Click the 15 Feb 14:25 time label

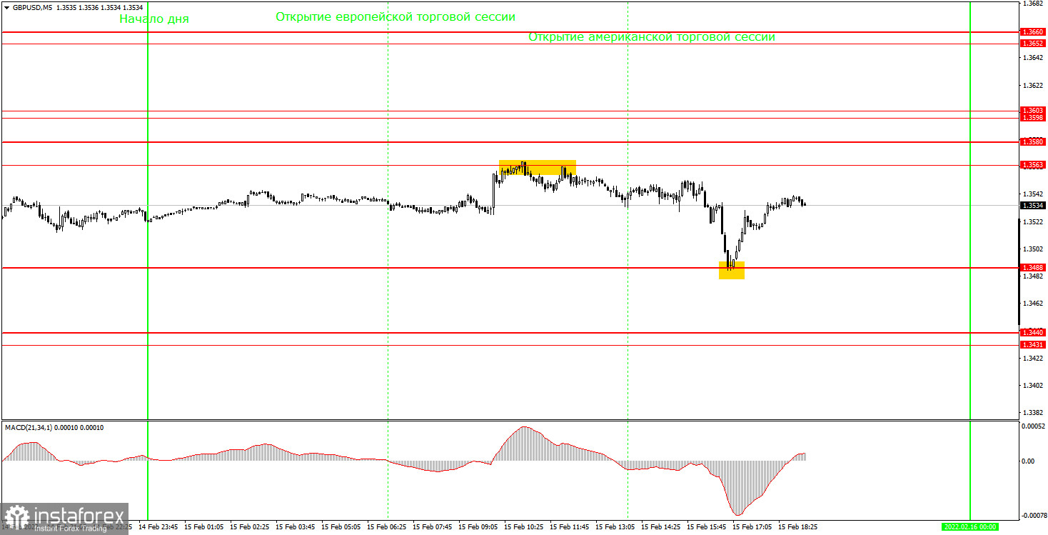tap(661, 526)
